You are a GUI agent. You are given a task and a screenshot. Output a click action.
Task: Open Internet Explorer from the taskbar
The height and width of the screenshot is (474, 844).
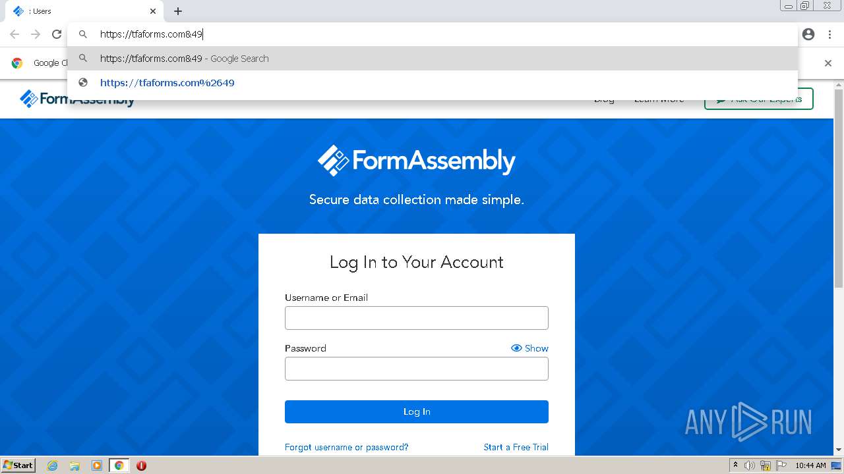(53, 465)
